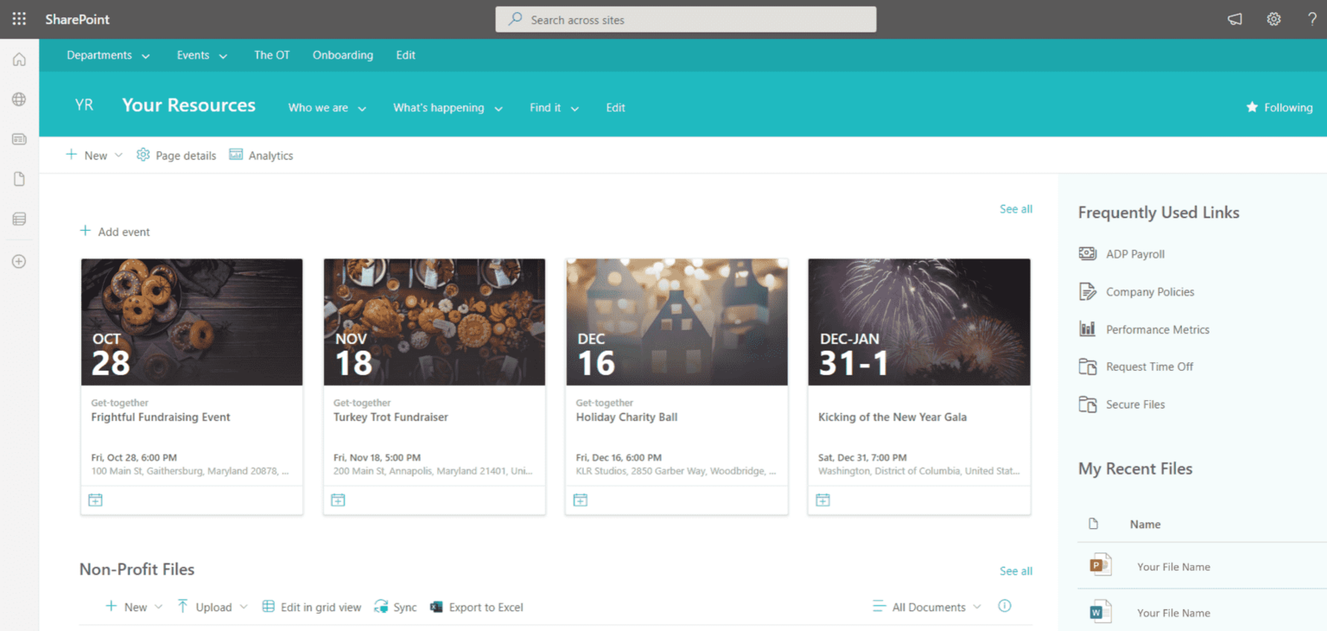Open the SharePoint app launcher
This screenshot has width=1327, height=631.
pos(18,19)
